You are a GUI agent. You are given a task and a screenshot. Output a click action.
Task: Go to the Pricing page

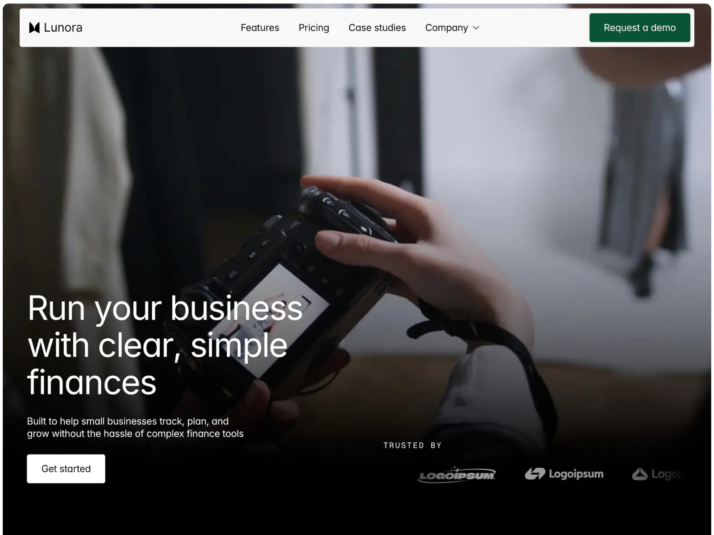click(314, 28)
